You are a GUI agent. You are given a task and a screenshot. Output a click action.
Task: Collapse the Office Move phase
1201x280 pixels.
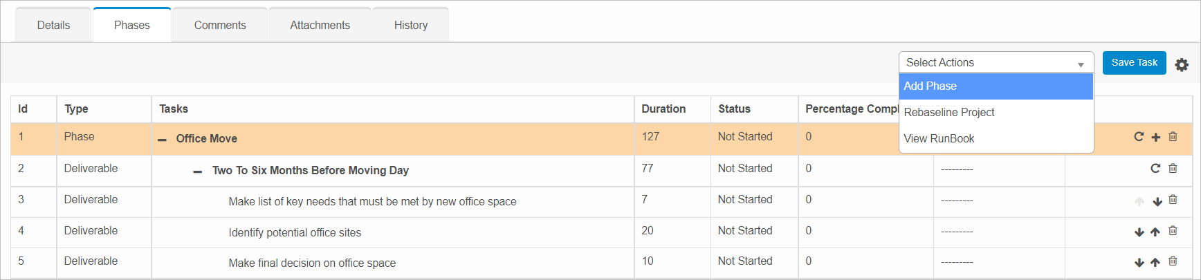click(x=163, y=140)
